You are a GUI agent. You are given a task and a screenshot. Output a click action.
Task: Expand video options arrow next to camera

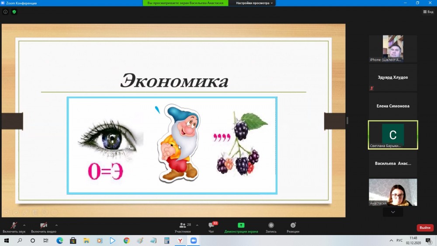tap(56, 225)
